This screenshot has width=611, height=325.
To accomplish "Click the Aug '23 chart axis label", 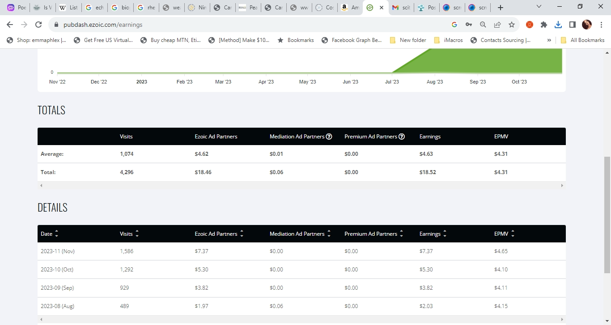I will (435, 82).
